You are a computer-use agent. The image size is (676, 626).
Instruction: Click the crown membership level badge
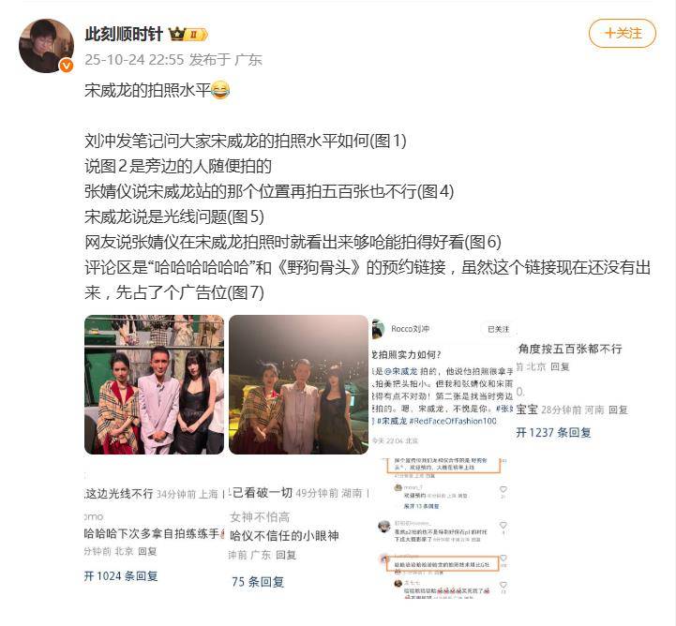coord(188,34)
